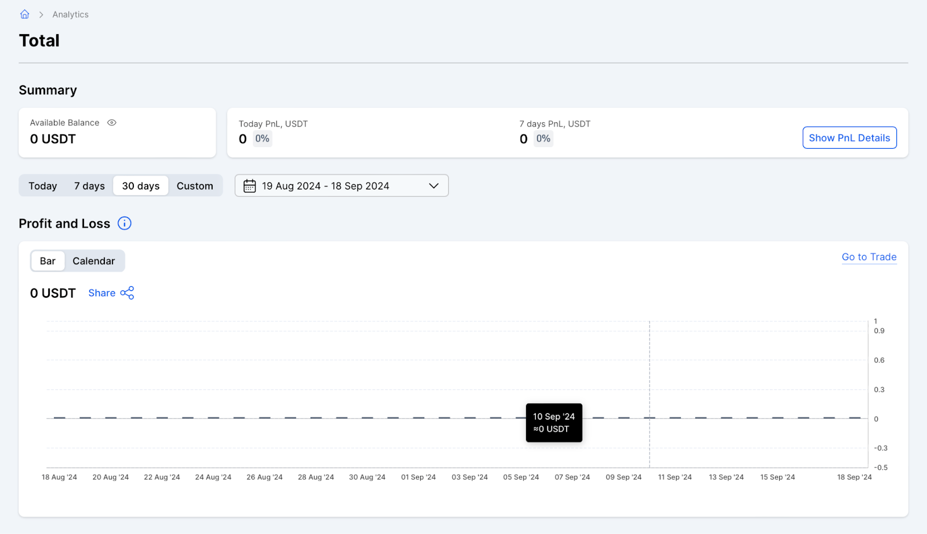The image size is (927, 534).
Task: Expand the date range dropdown chevron
Action: click(x=433, y=185)
